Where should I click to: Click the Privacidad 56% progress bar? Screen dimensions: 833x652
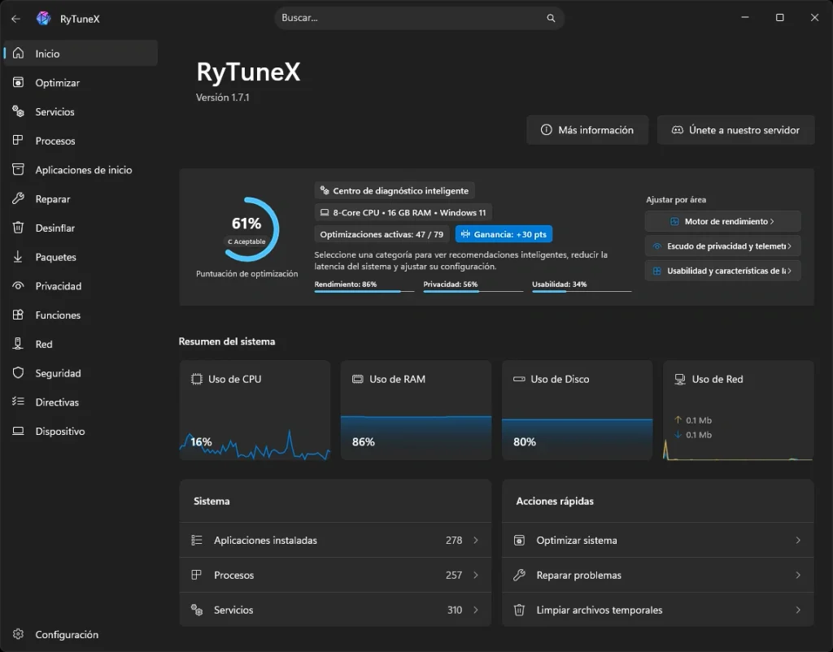pyautogui.click(x=473, y=291)
